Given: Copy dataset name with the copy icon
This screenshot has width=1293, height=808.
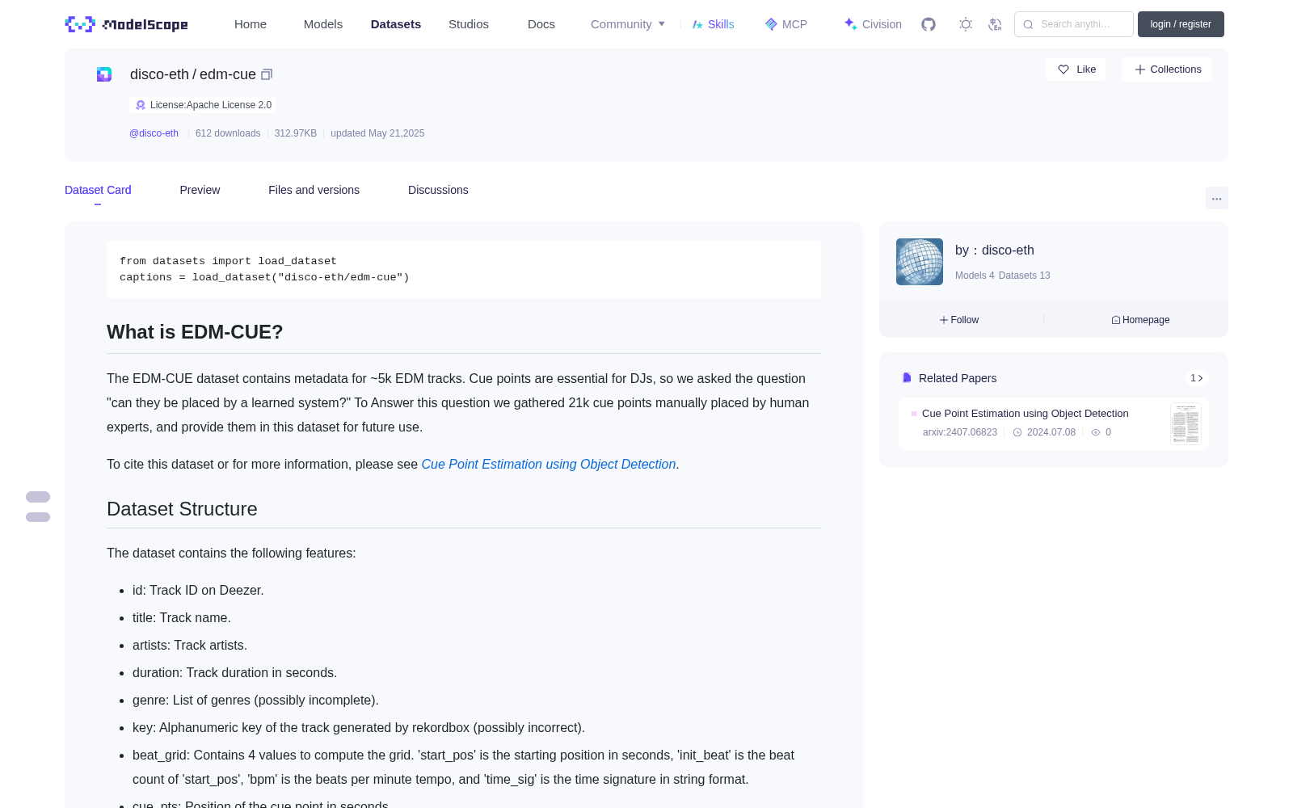Looking at the screenshot, I should pos(267,74).
